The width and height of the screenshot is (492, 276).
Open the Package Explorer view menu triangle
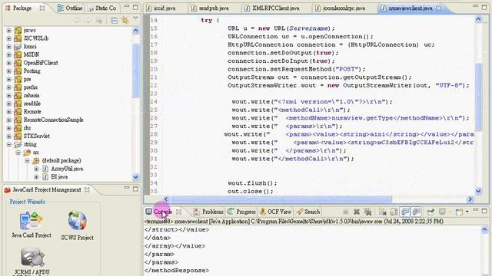click(x=135, y=18)
